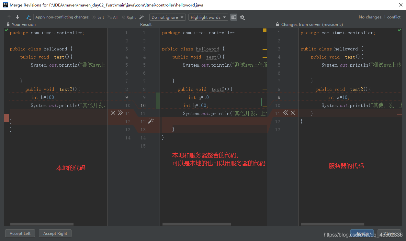Image resolution: width=406 pixels, height=241 pixels.
Task: Accept left change with double-arrow icon
Action: click(120, 113)
